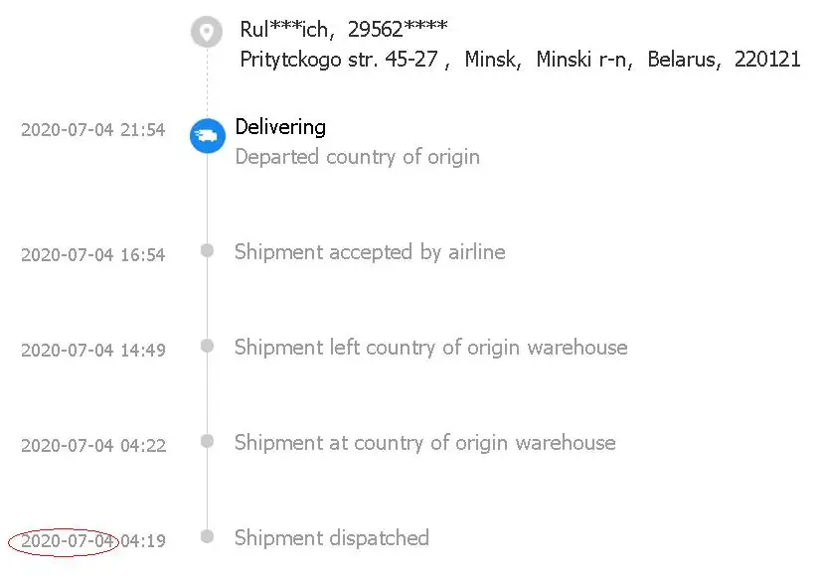Select the dot beside 'Shipment left country of origin warehouse'
The image size is (820, 578).
(x=207, y=347)
